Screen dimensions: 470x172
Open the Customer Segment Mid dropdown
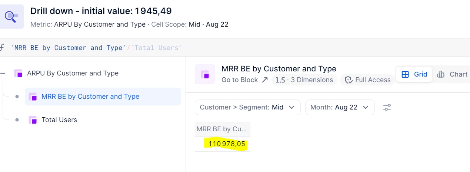coord(247,107)
